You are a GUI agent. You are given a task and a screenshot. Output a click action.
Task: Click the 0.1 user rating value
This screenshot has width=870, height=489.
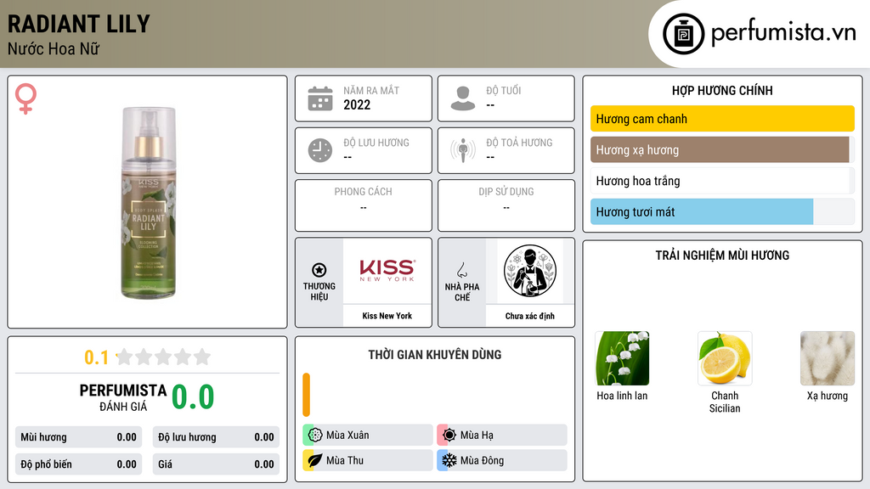tap(96, 357)
